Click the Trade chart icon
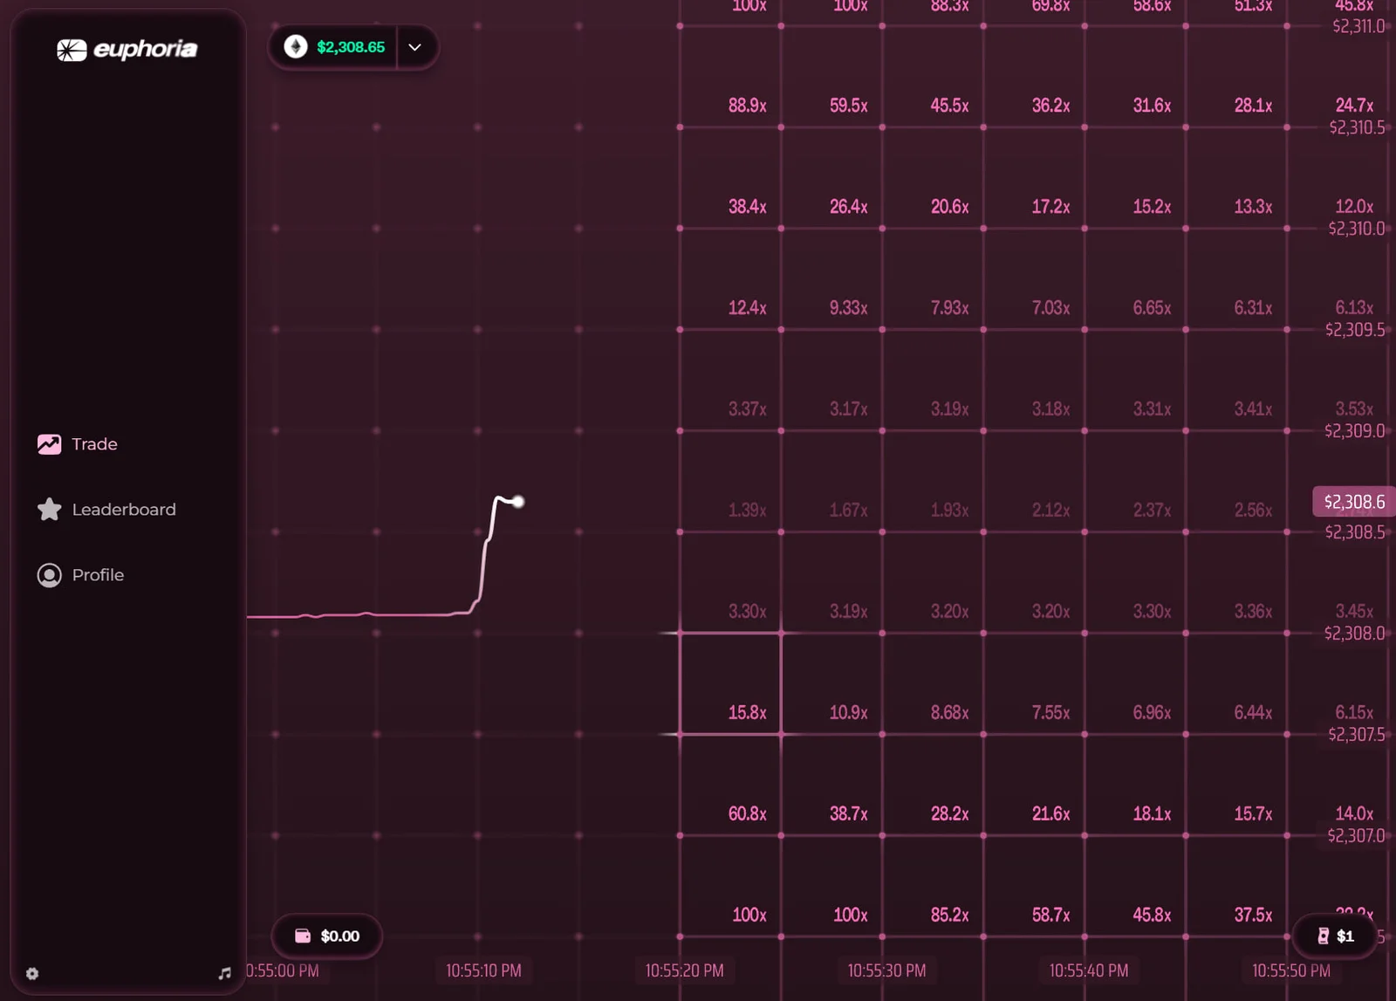The image size is (1396, 1001). [x=49, y=444]
